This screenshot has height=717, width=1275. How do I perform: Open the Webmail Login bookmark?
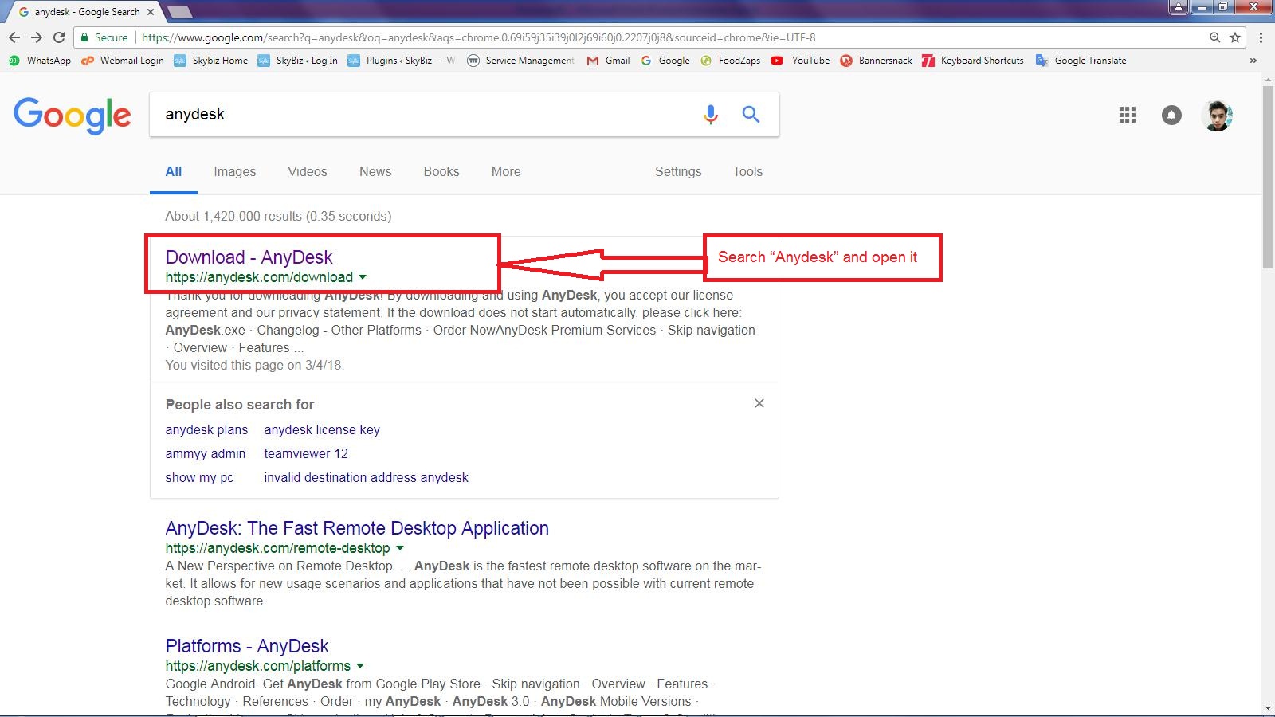(123, 61)
